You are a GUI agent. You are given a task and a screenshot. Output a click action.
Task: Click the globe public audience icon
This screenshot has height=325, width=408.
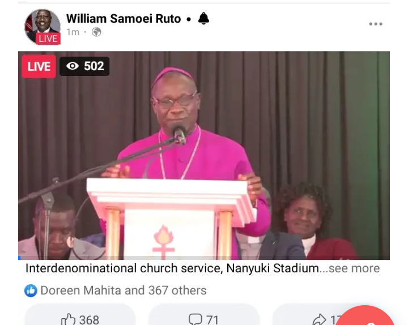click(96, 32)
